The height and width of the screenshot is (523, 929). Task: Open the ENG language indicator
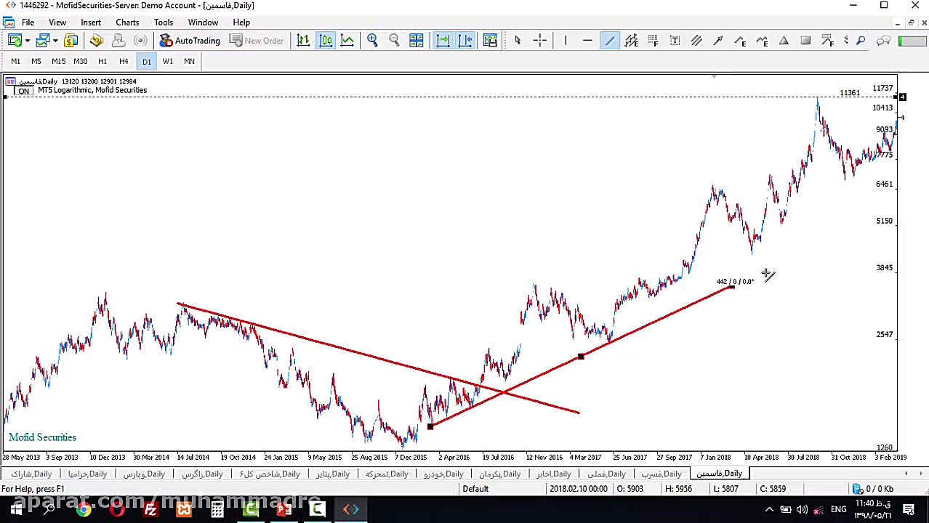(838, 510)
